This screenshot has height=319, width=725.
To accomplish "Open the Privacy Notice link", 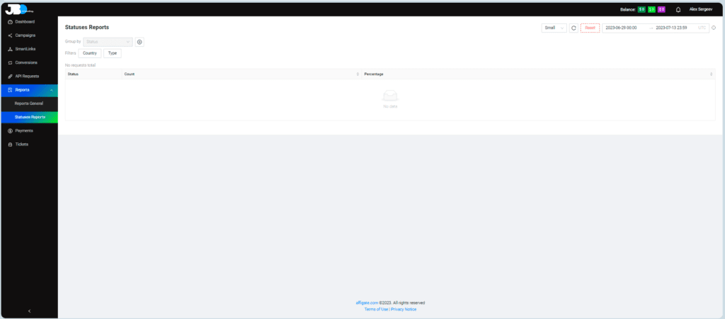I will click(x=404, y=309).
